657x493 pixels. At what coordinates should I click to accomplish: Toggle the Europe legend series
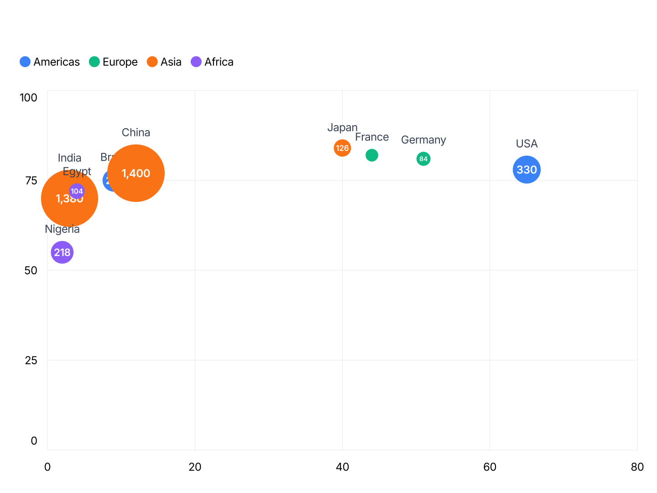113,62
